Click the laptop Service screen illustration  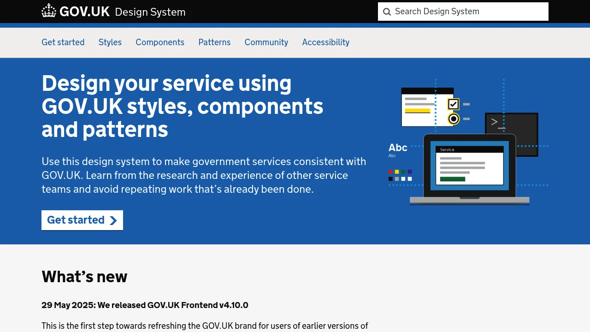click(469, 165)
